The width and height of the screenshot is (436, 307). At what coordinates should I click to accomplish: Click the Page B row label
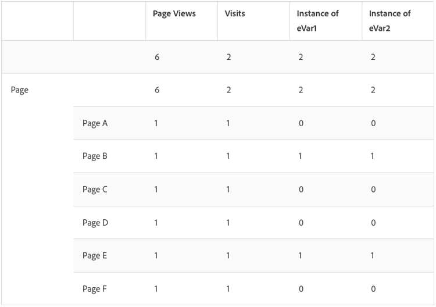(x=95, y=156)
